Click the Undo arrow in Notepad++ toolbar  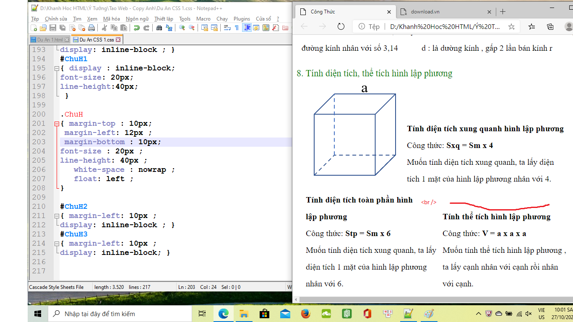tap(137, 28)
